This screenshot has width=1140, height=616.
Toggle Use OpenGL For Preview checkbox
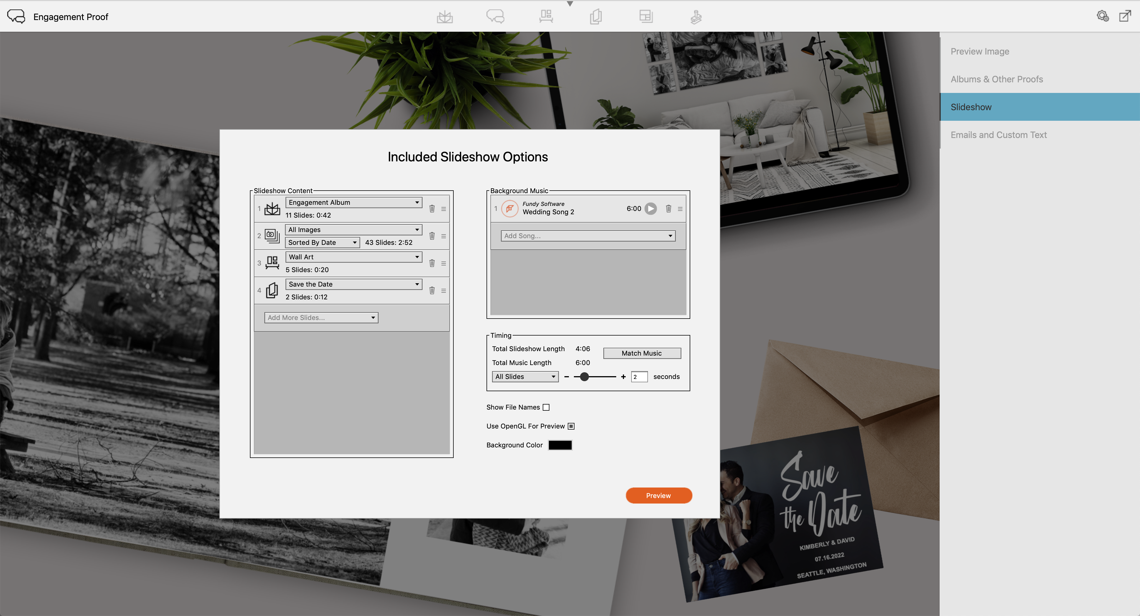click(x=571, y=426)
